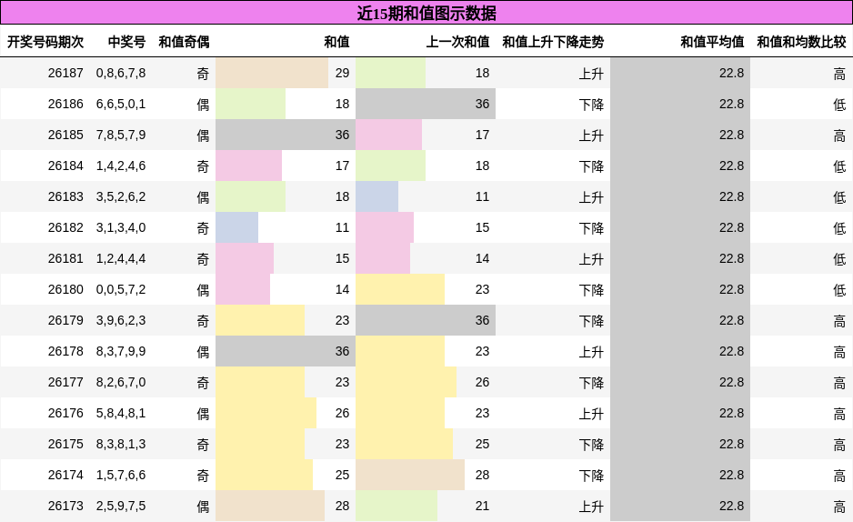Click previous sum 21 in row 26173
This screenshot has width=853, height=522.
[483, 506]
